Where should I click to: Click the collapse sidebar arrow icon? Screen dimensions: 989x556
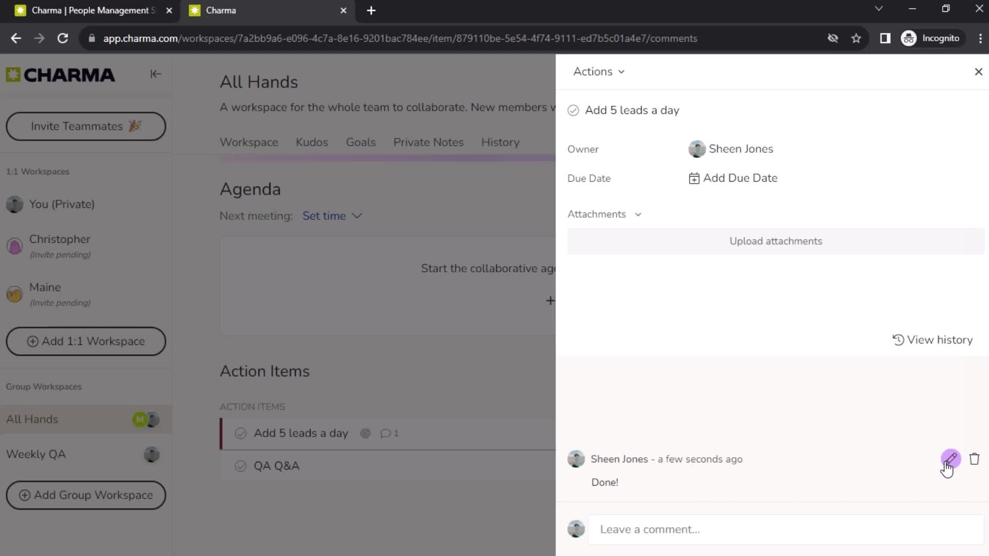155,74
